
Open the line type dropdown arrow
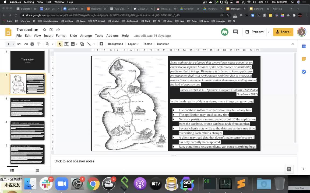(x=94, y=44)
